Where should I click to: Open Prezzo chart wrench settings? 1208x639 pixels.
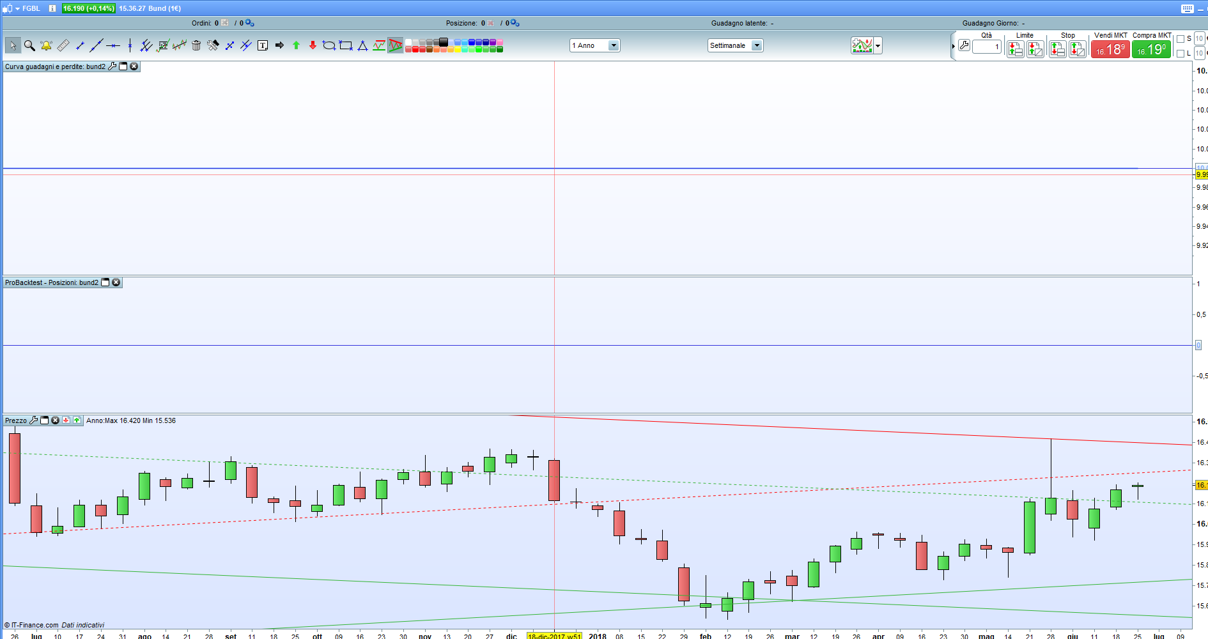(34, 420)
